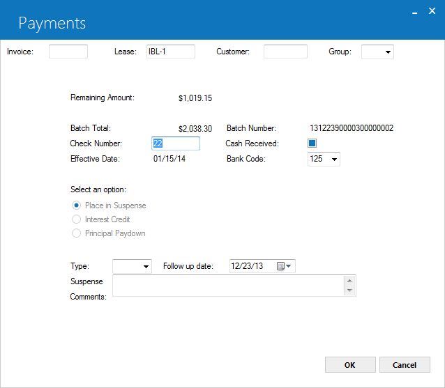
Task: Click the Batch Number value 1312239000030000002
Action: tap(352, 128)
